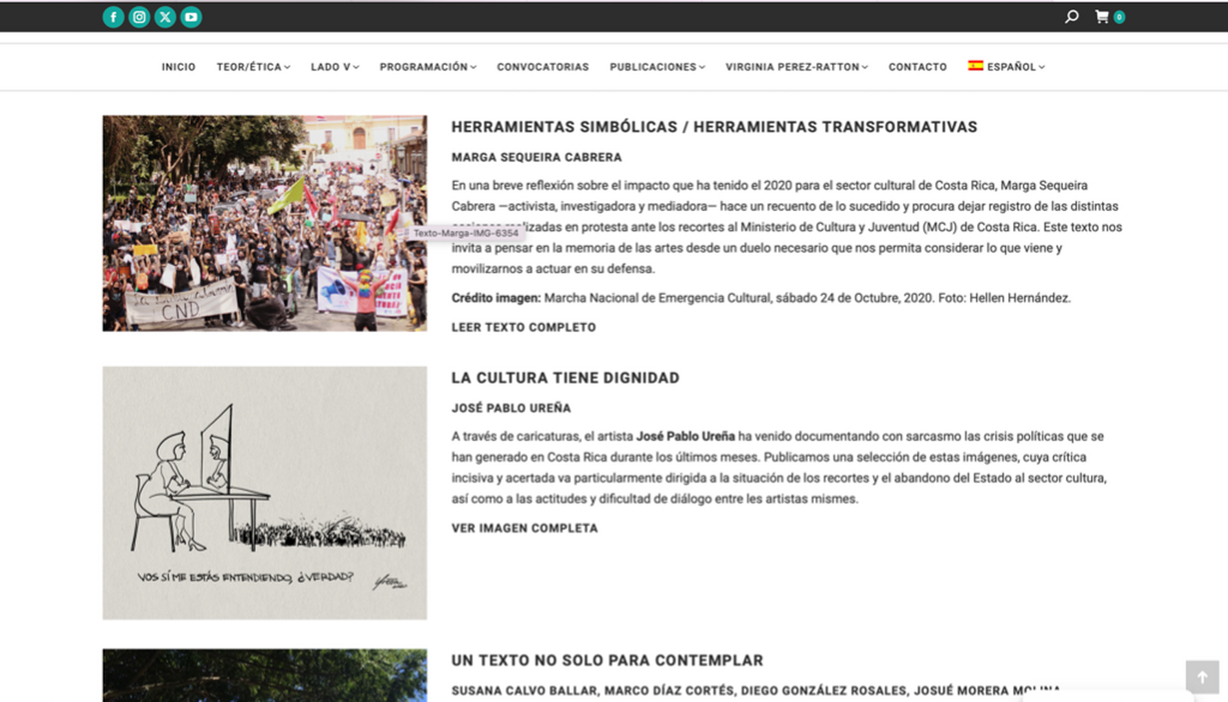The image size is (1228, 702).
Task: Click the MARGA SEQUEIRA CABRERA author heading
Action: point(537,158)
